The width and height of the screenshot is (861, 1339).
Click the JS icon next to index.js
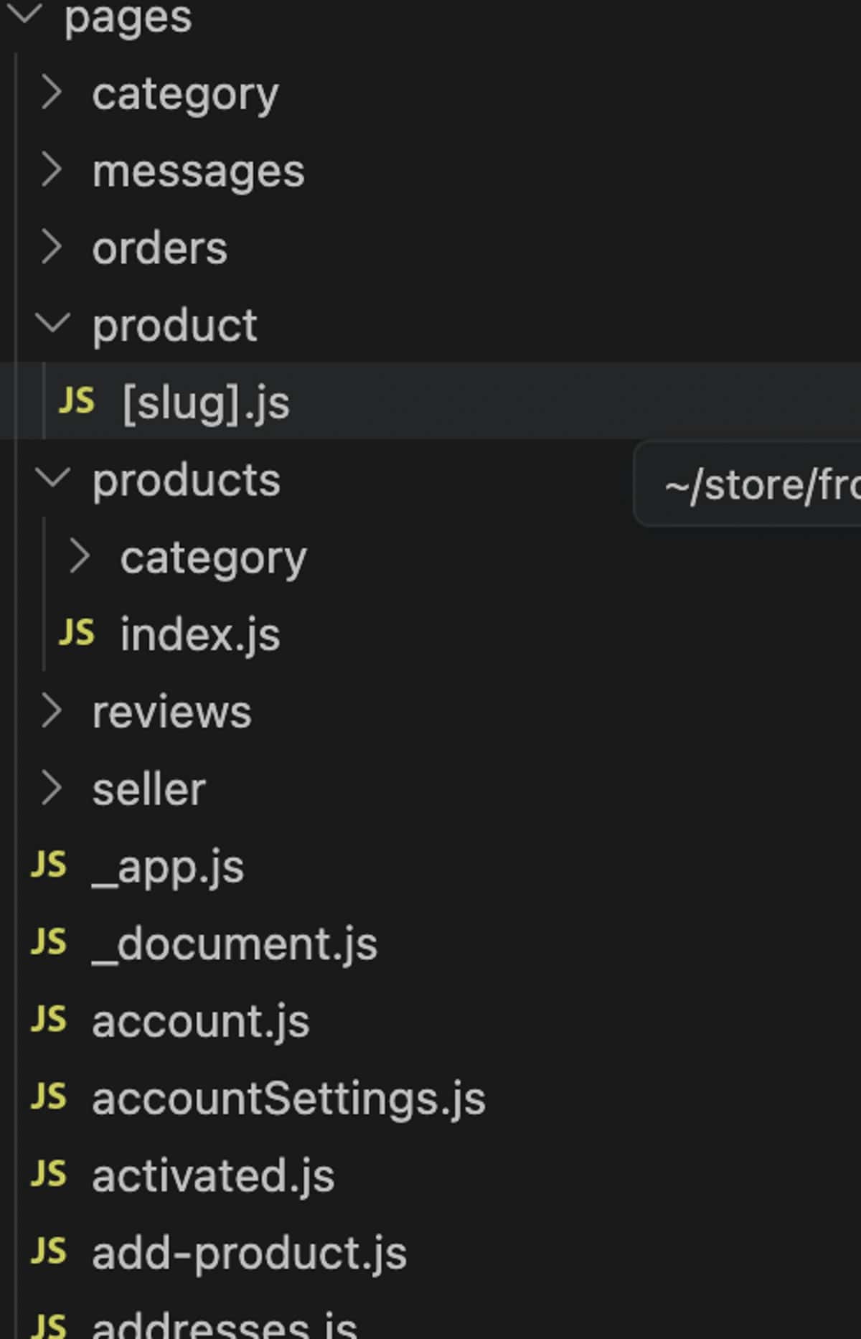76,634
